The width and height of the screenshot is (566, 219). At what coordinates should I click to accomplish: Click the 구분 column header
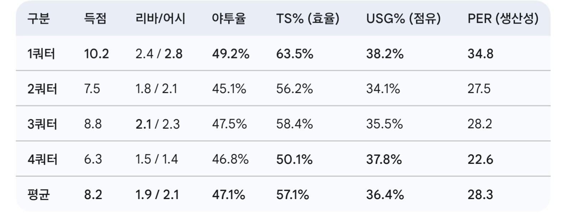38,18
